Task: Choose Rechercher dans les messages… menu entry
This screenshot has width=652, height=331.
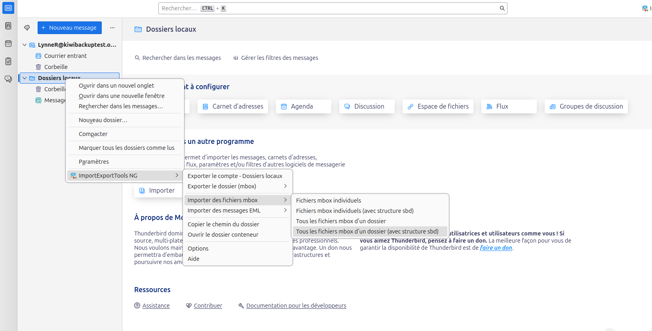Action: [125, 106]
